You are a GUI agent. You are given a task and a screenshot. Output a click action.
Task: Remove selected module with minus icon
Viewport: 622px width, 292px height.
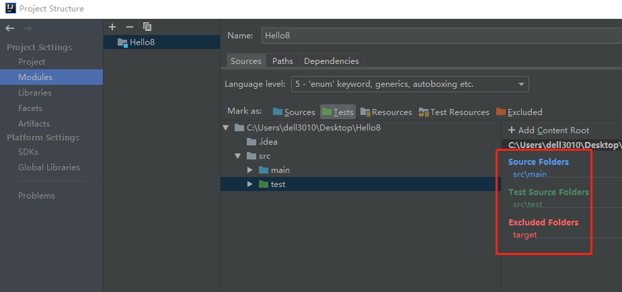130,27
